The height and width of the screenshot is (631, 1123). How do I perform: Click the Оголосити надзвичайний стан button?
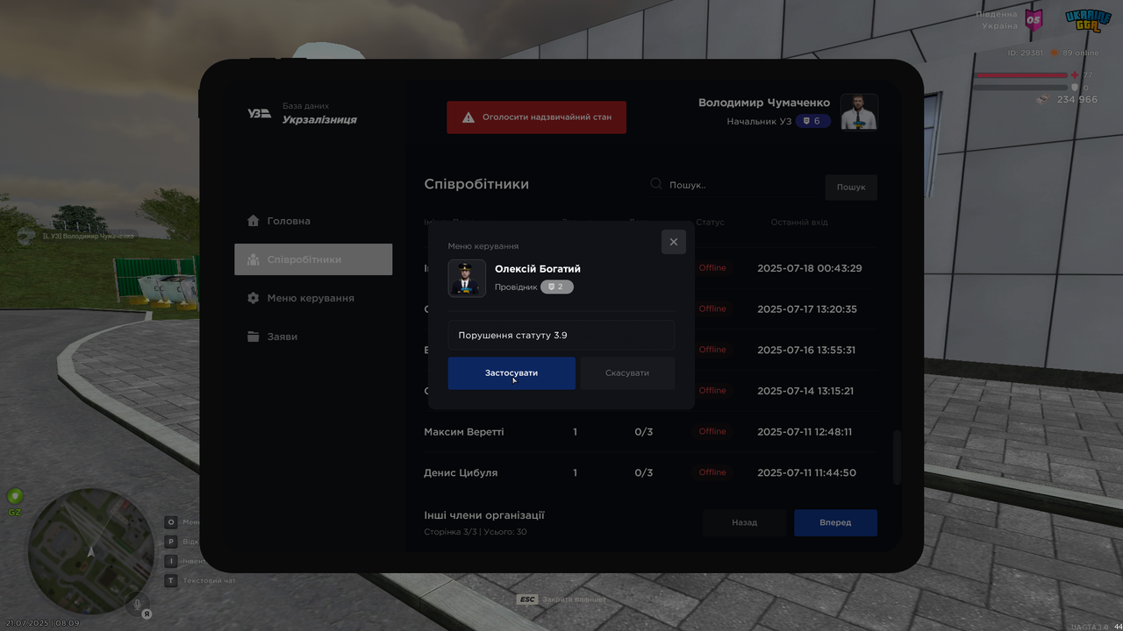(537, 117)
